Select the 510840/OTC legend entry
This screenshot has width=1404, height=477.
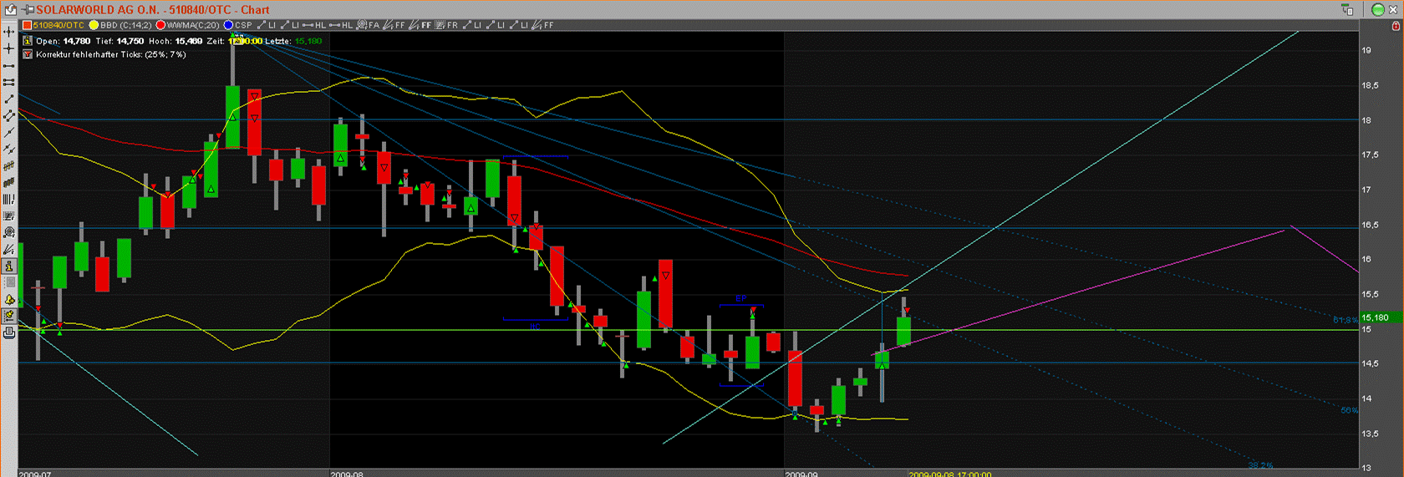(53, 25)
